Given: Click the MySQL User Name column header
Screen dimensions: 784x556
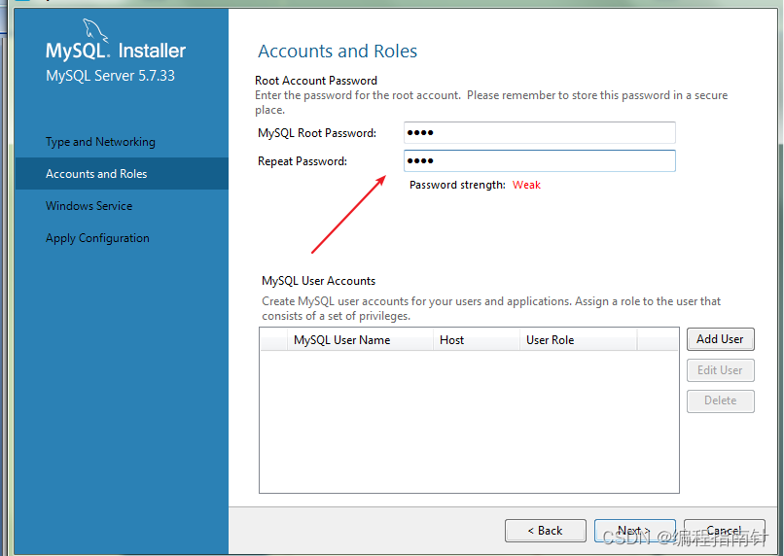Looking at the screenshot, I should 360,339.
